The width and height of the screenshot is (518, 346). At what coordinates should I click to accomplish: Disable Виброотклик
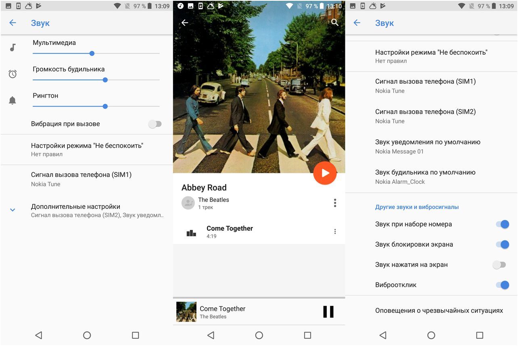[502, 285]
